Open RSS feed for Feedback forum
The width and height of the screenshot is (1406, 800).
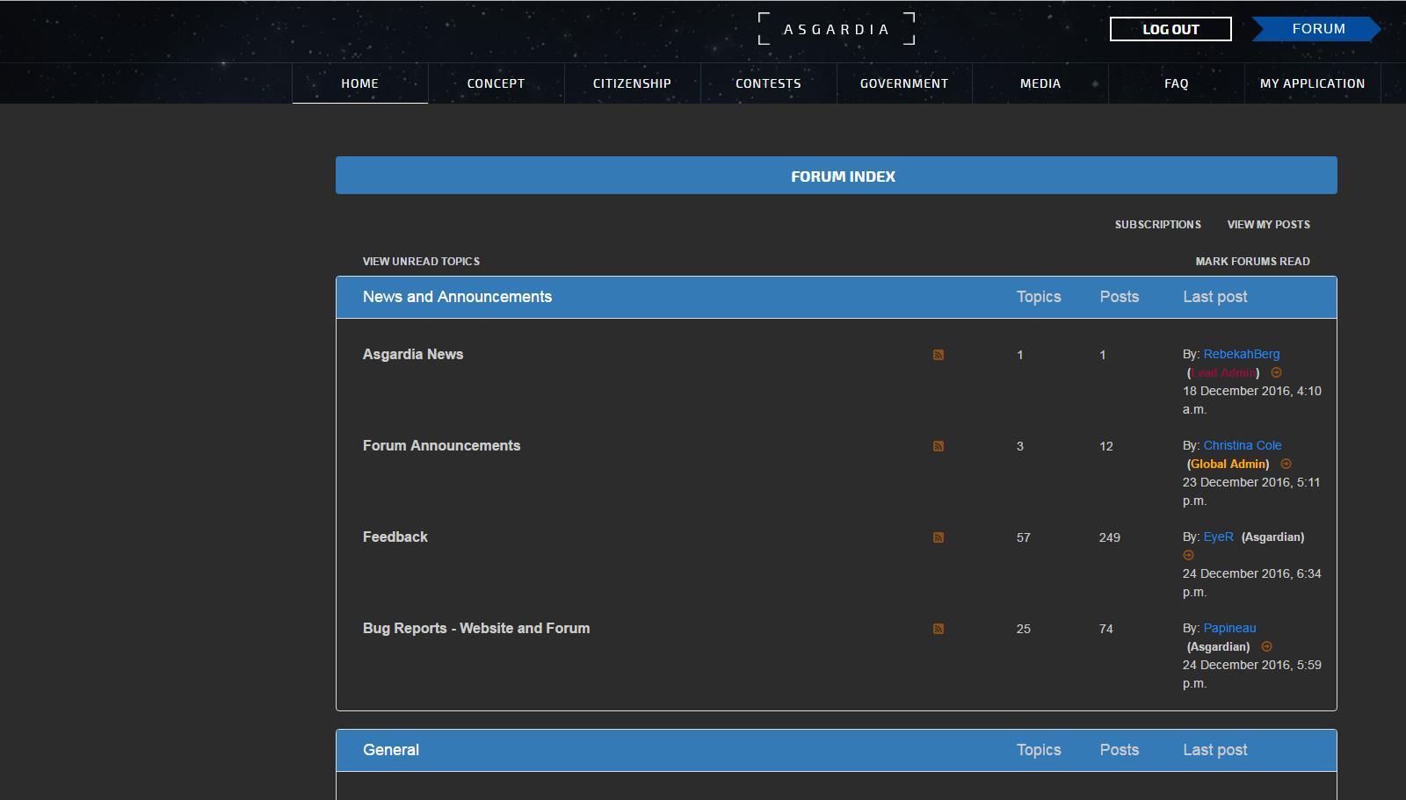point(939,537)
